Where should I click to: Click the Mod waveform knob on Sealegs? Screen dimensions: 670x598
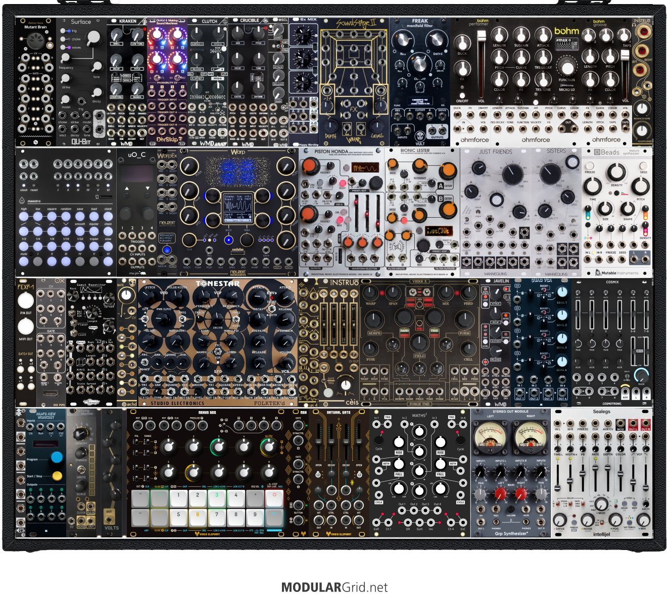click(x=601, y=504)
